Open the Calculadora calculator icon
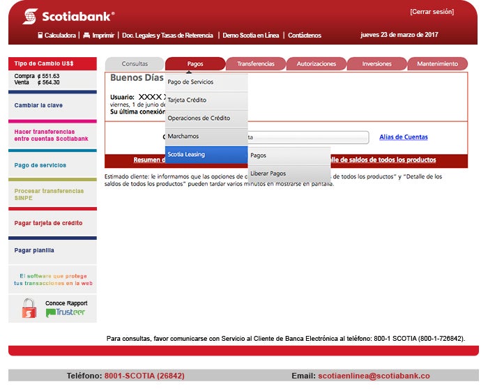Screen dimensions: 488x391 pyautogui.click(x=40, y=35)
